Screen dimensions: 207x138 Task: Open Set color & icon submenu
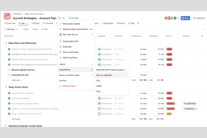[76, 34]
